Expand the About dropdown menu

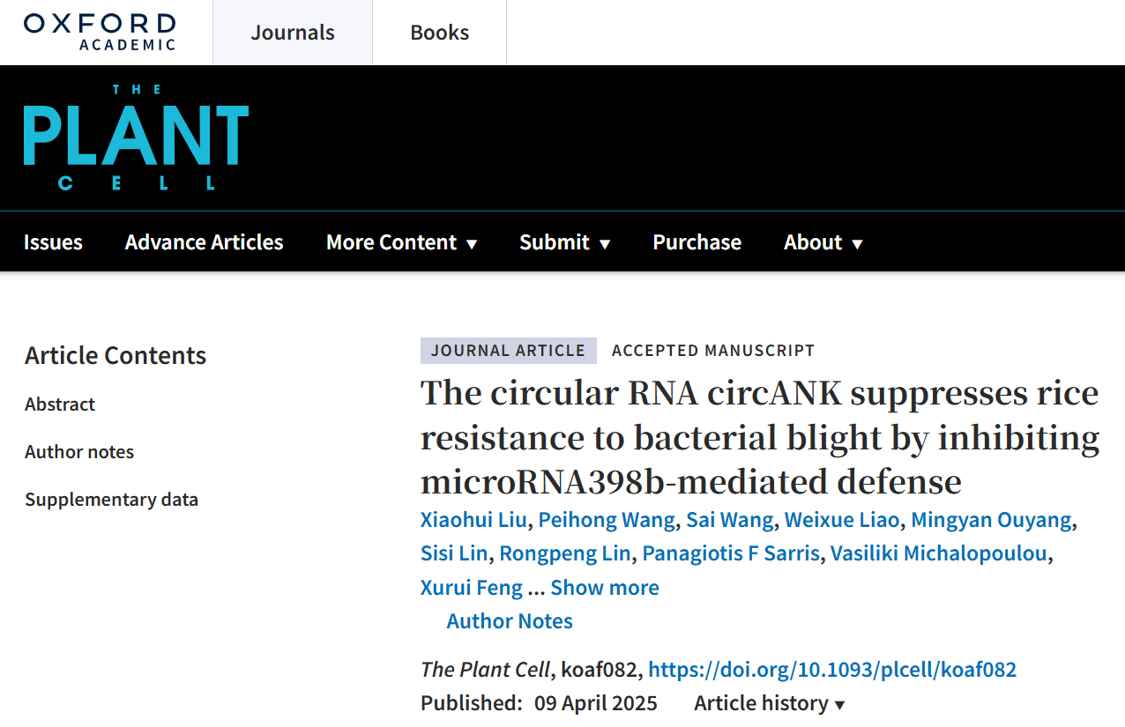click(823, 242)
